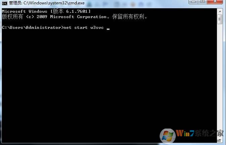Click the title bar text cmd.exe path
The width and height of the screenshot is (226, 145).
(x=54, y=3)
